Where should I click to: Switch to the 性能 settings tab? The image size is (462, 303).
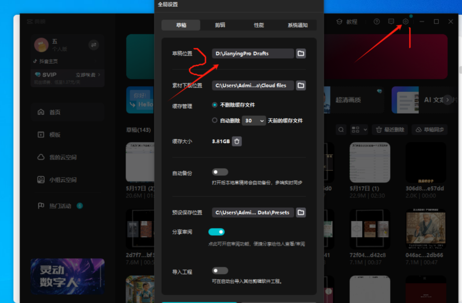(x=259, y=25)
